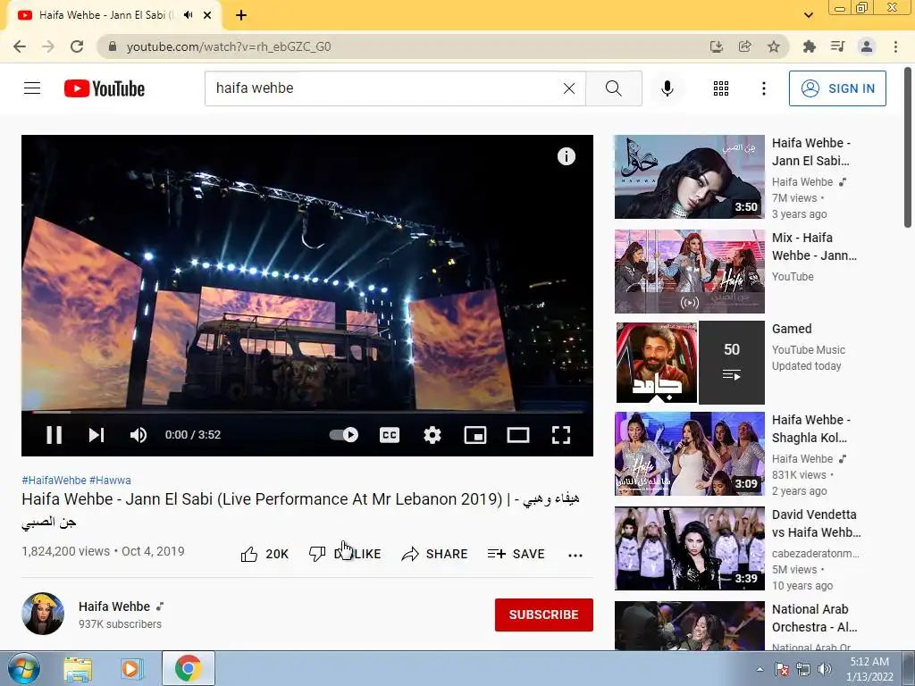Save the video to a playlist
This screenshot has width=915, height=686.
[516, 554]
